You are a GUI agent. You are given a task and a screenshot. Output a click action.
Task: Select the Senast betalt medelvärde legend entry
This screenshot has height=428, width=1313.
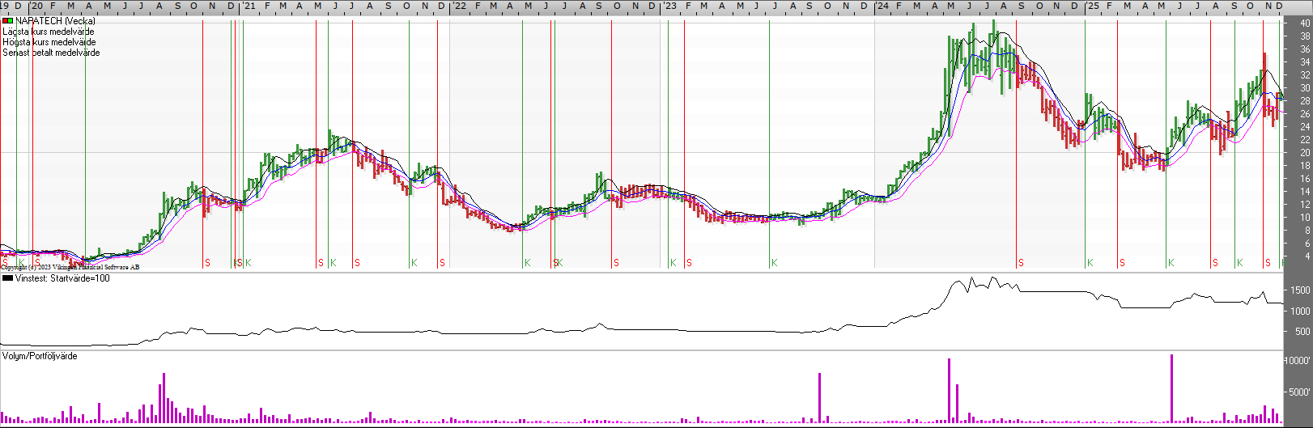tap(51, 53)
